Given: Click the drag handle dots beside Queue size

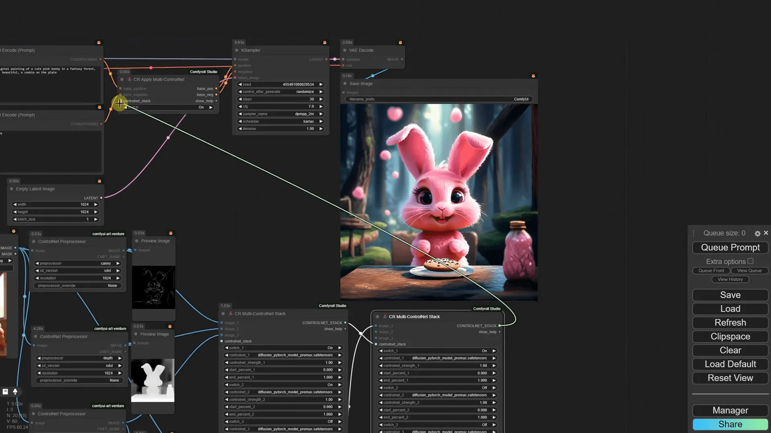Looking at the screenshot, I should [693, 233].
